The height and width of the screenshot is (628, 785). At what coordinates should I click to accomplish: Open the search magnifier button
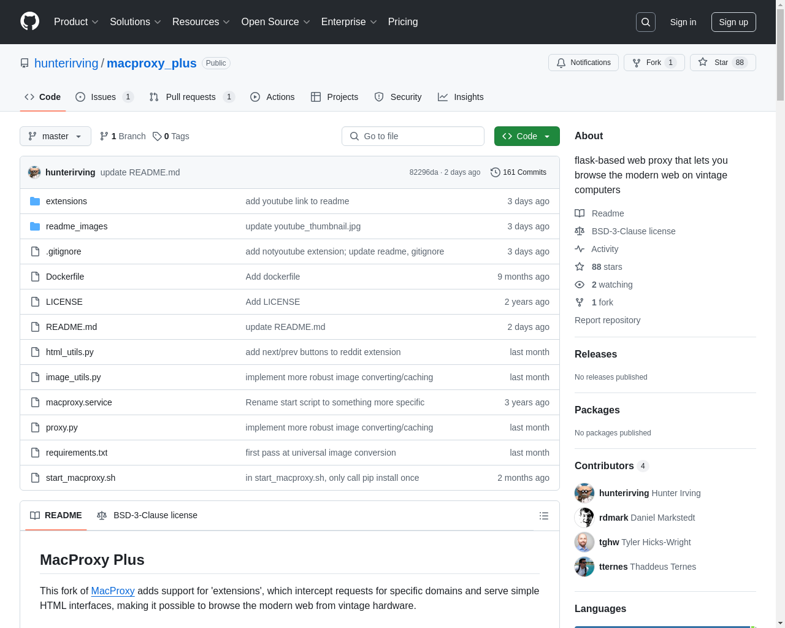coord(646,22)
